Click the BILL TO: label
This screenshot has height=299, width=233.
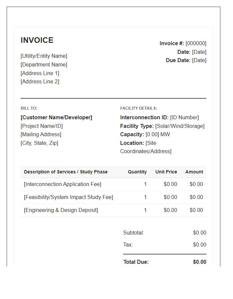29,108
